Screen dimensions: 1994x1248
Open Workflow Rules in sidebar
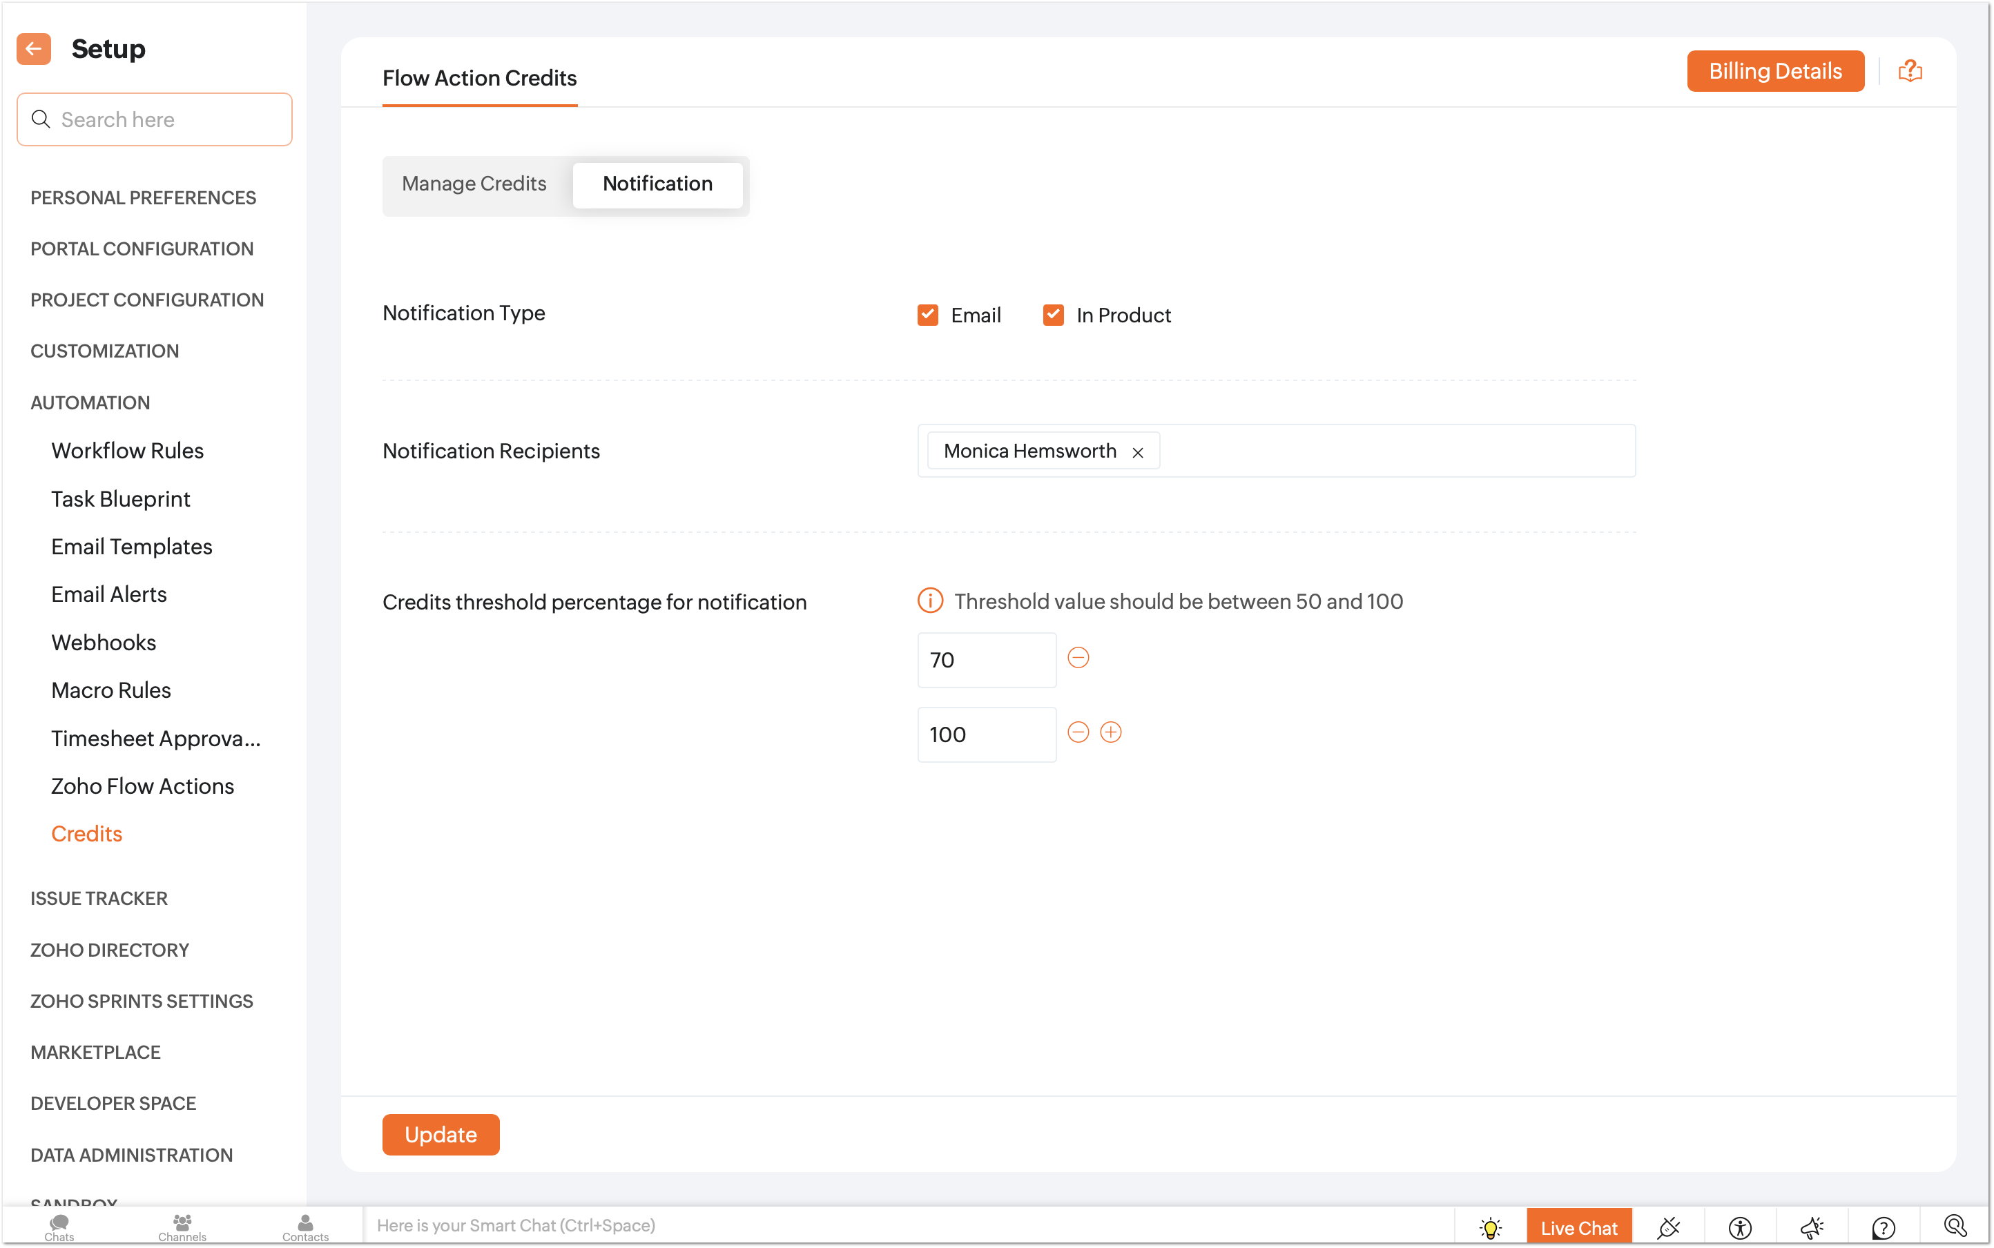click(127, 451)
